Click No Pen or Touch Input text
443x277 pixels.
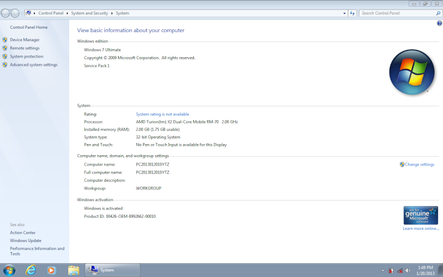pos(181,145)
